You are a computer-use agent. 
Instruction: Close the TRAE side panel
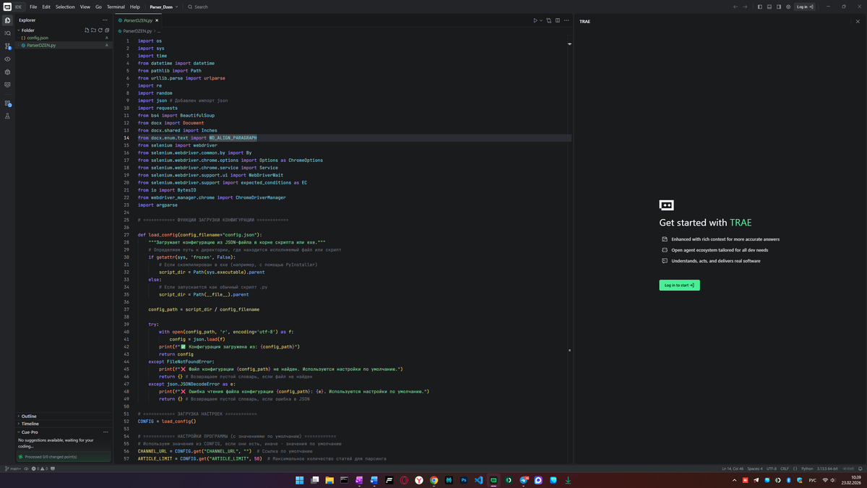coord(858,21)
